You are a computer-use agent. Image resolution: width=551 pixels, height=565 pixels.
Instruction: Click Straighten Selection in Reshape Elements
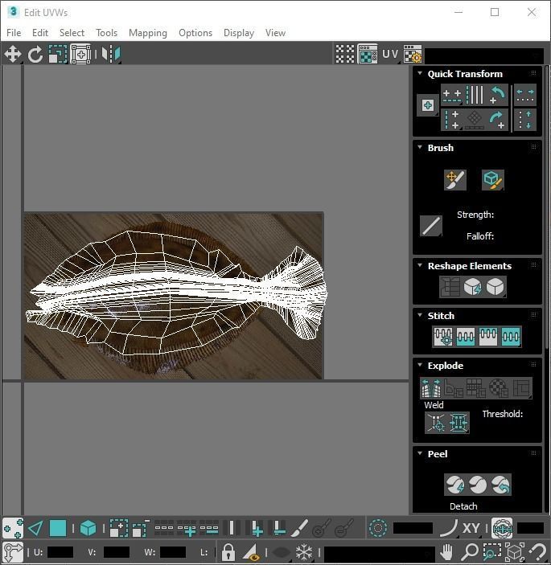click(450, 287)
